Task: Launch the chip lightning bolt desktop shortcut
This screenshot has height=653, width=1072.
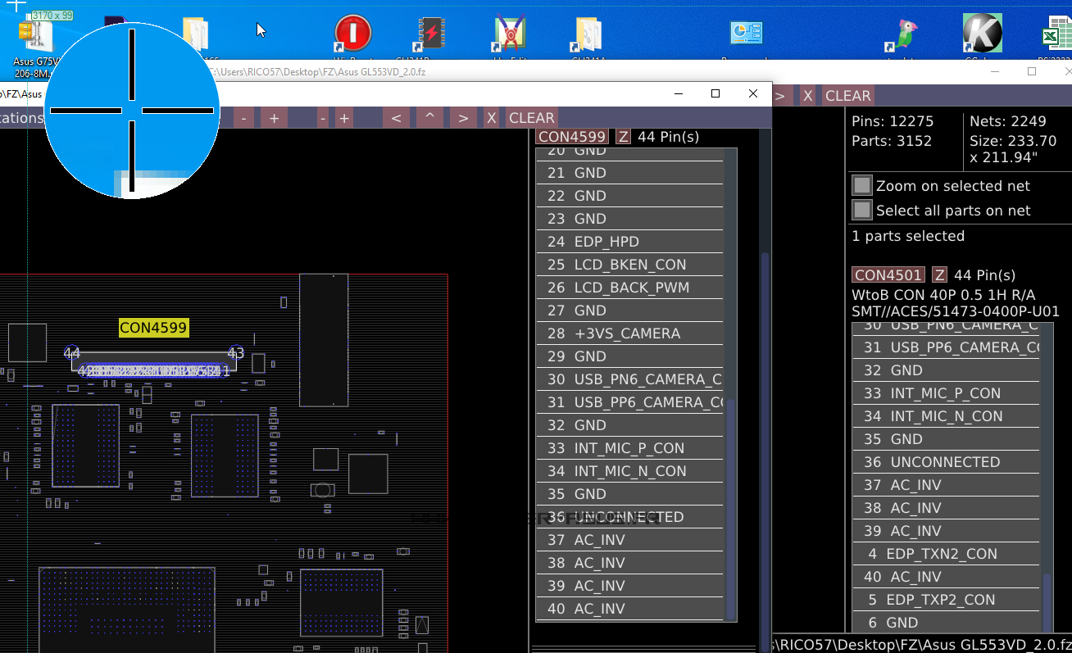Action: point(431,34)
